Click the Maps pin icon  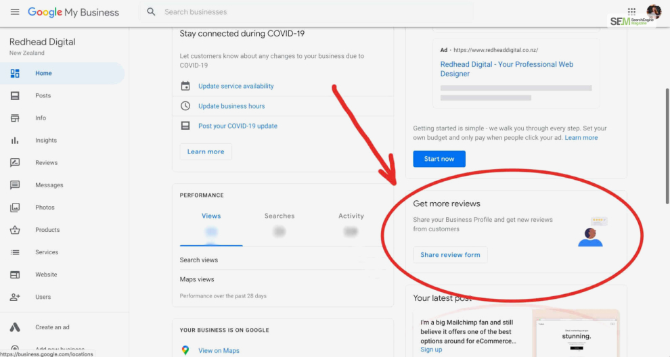pos(185,350)
